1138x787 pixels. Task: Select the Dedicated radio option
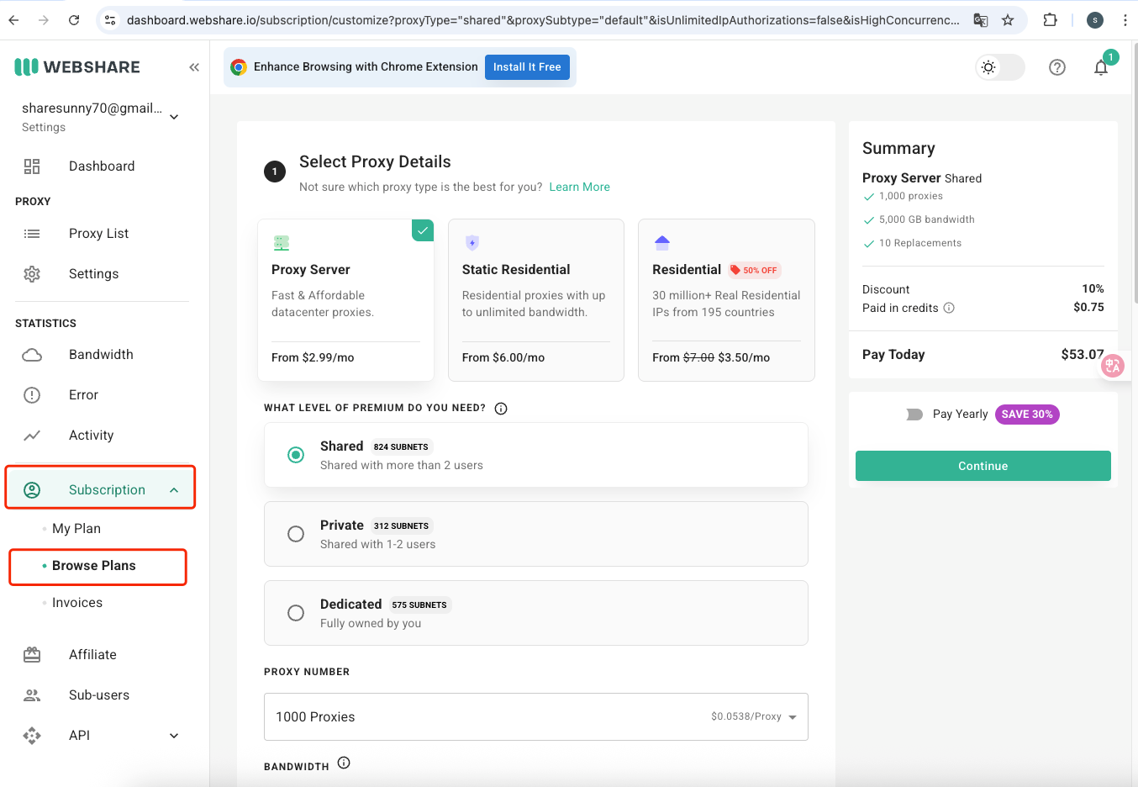(x=296, y=613)
